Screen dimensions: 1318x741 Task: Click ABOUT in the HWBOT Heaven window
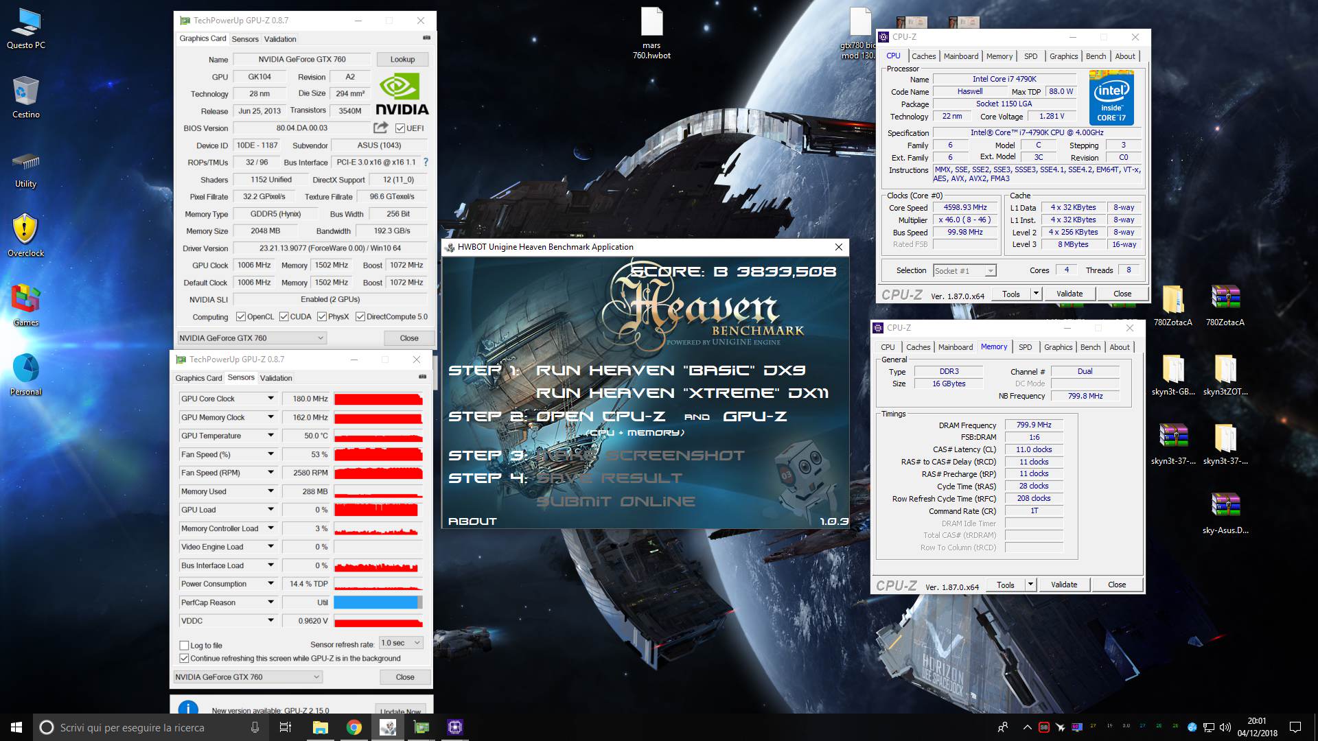point(472,521)
